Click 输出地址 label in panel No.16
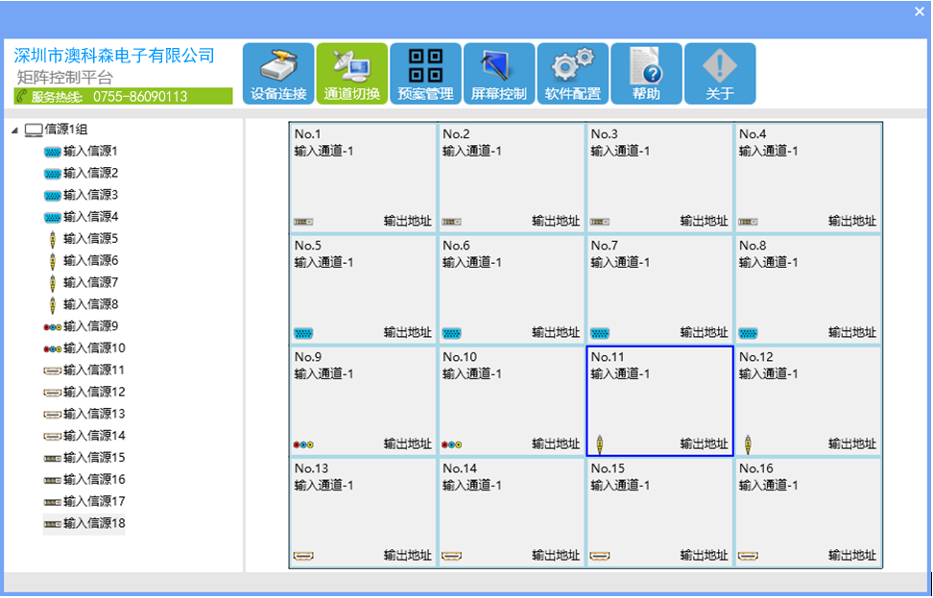 point(852,555)
